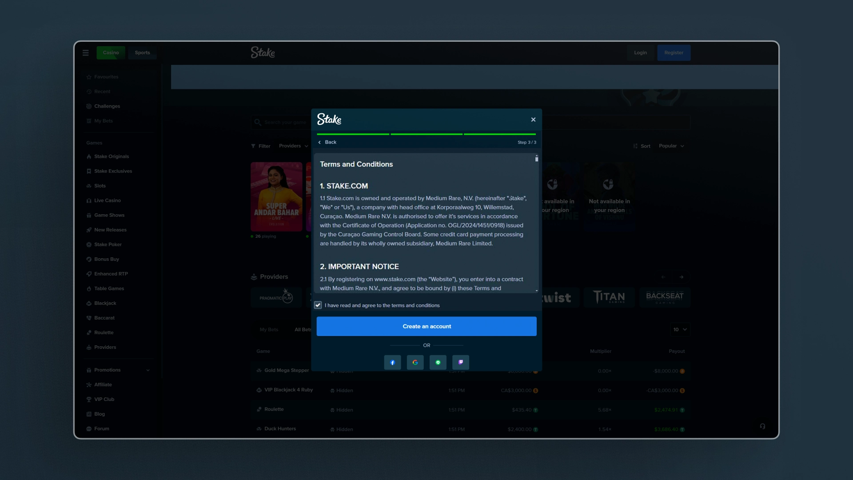This screenshot has width=853, height=480.
Task: Select the Titan Gaming provider tile
Action: point(609,297)
